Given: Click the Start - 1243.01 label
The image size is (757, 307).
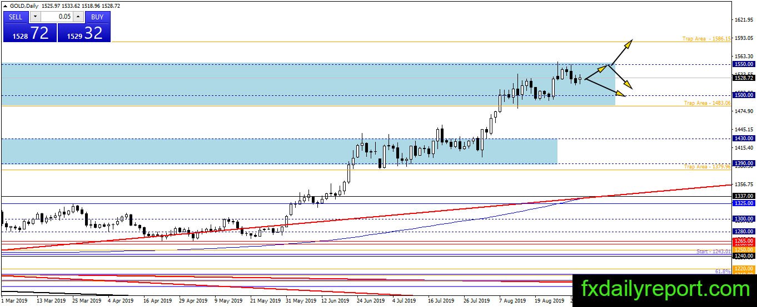Looking at the screenshot, I should click(x=713, y=252).
